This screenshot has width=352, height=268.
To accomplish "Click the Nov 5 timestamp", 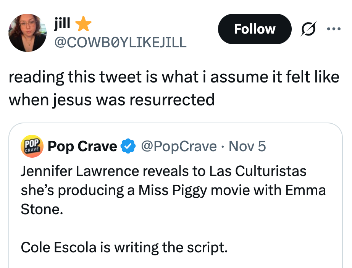I will pyautogui.click(x=247, y=146).
